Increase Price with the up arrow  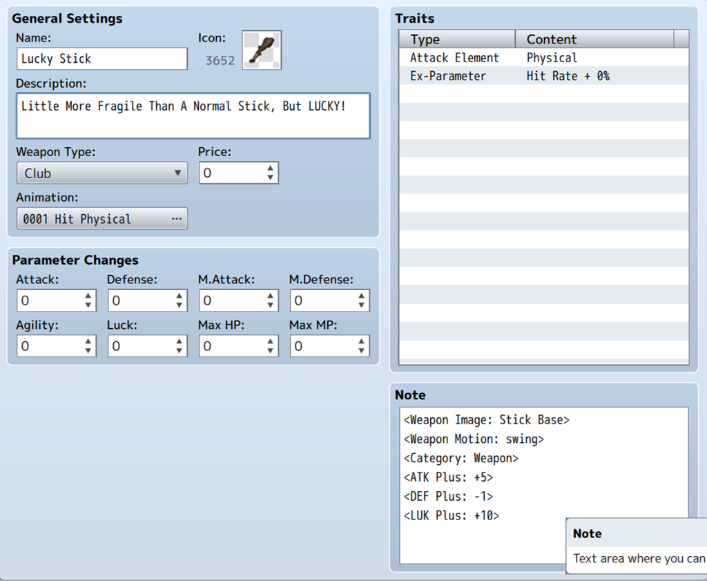pos(270,169)
